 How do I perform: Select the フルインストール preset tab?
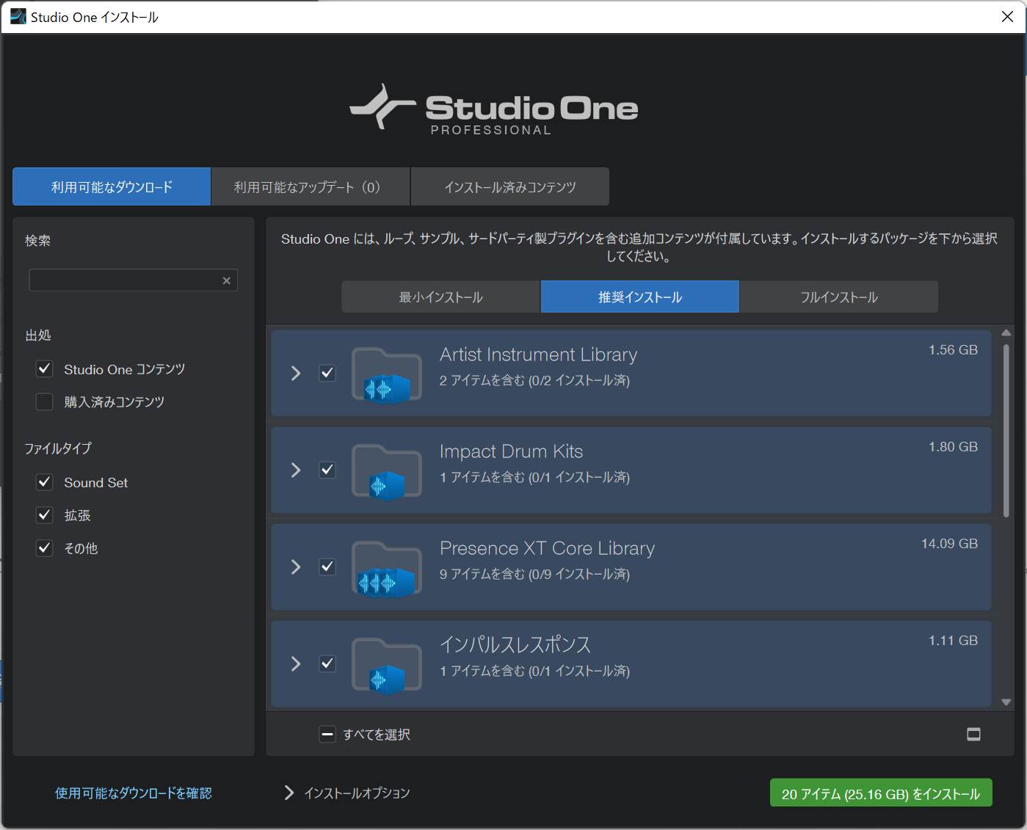(x=839, y=296)
